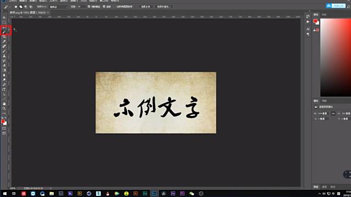351x197 pixels.
Task: Select the Zoom tool
Action: [4, 108]
